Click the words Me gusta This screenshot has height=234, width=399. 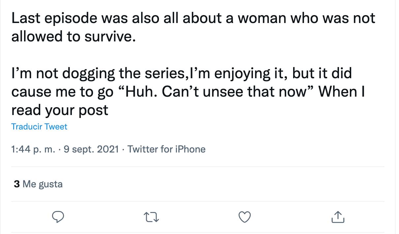click(x=43, y=184)
